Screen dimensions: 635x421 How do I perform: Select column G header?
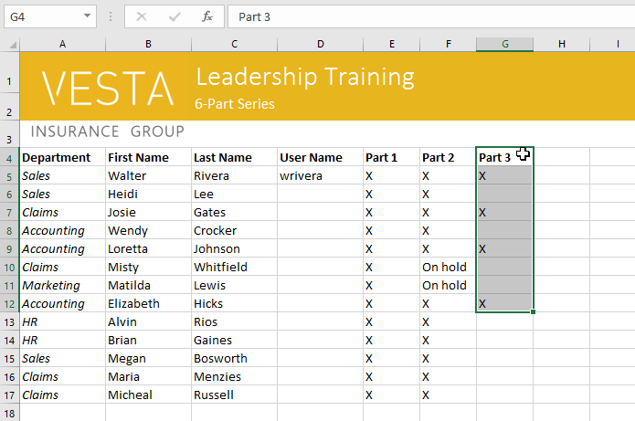(504, 44)
